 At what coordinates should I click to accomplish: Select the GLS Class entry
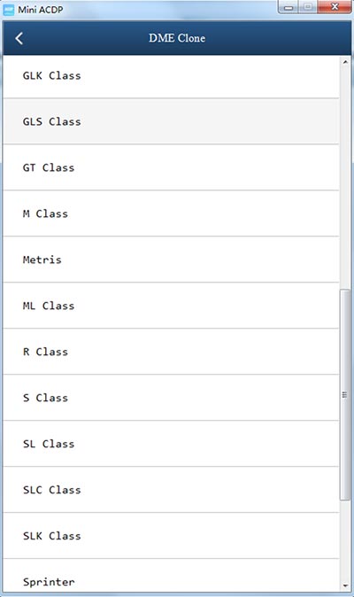point(171,121)
